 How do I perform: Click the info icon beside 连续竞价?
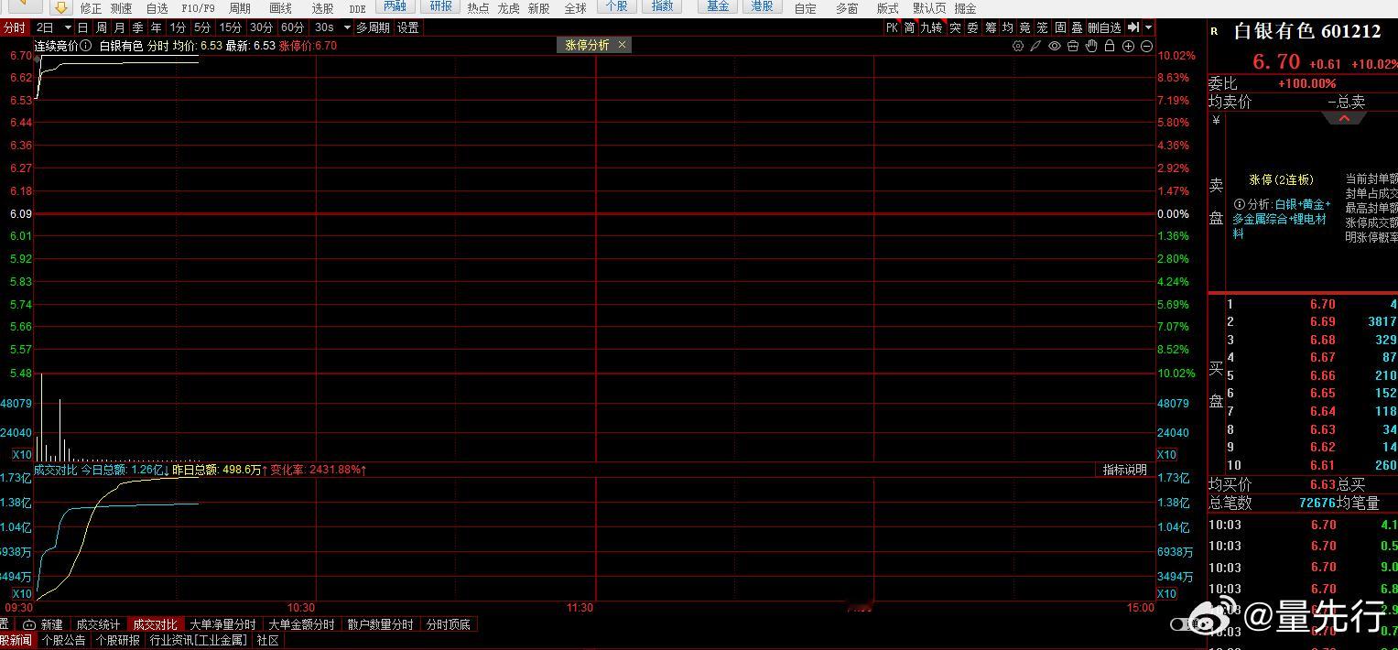click(85, 45)
